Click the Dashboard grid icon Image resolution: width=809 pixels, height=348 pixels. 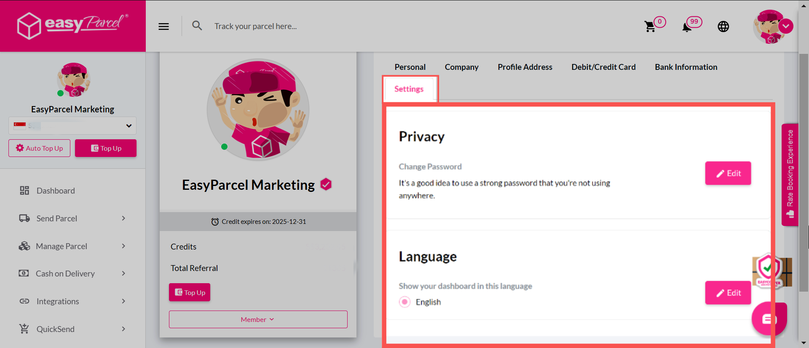point(24,191)
